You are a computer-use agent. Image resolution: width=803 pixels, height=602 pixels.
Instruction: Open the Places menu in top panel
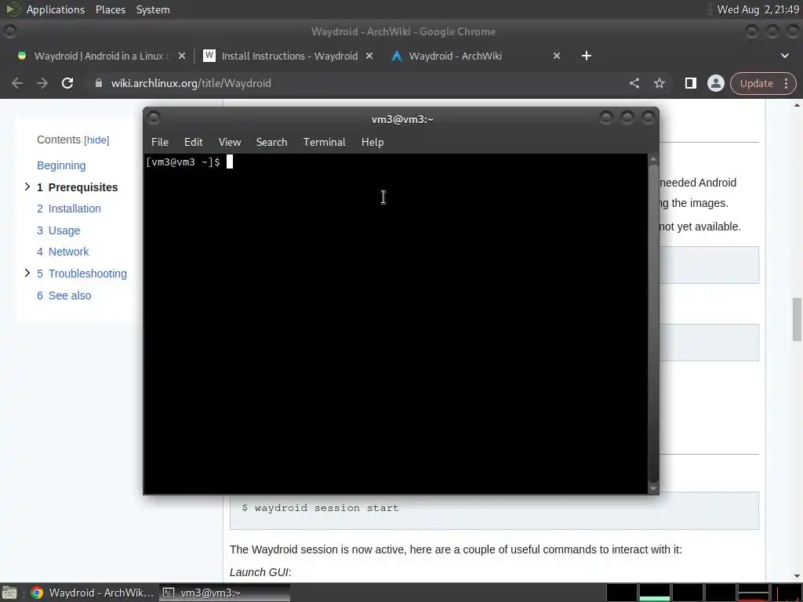pyautogui.click(x=111, y=9)
